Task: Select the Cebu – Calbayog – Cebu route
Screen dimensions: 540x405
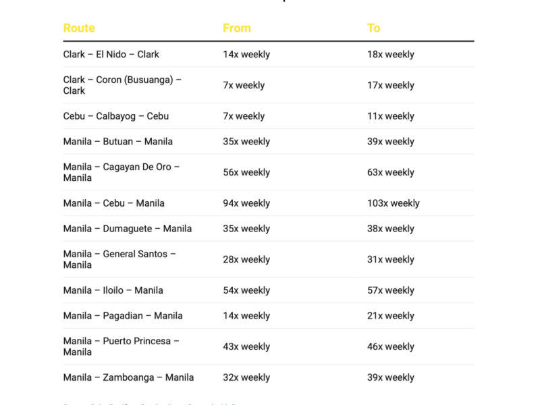Action: point(116,116)
